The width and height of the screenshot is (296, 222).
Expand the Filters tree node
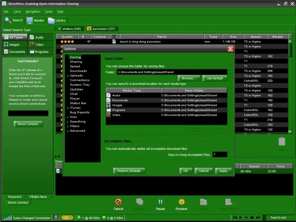pos(68,126)
